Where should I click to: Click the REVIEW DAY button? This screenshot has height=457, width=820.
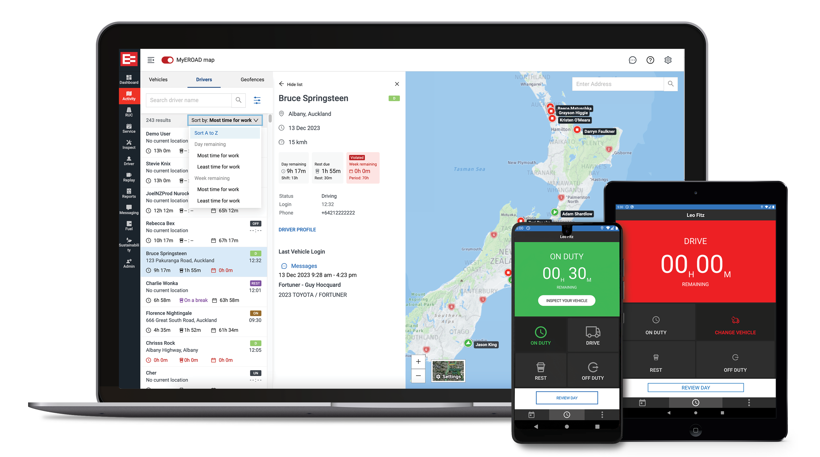(566, 397)
